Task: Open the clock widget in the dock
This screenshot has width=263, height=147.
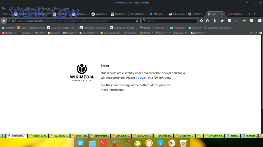Action: (x=172, y=143)
